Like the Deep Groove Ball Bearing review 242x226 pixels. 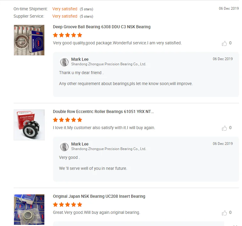coord(224,43)
